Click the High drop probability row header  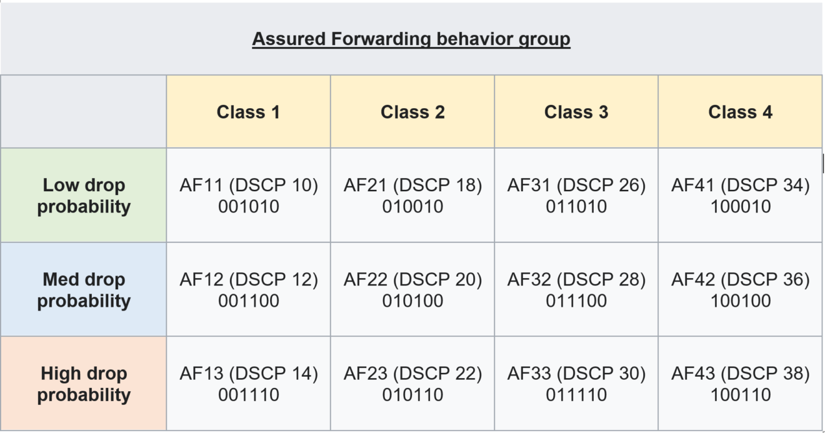coord(83,384)
